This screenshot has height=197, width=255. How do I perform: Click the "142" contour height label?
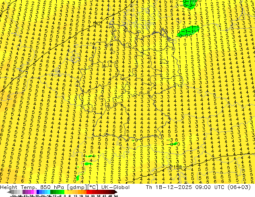(97, 23)
